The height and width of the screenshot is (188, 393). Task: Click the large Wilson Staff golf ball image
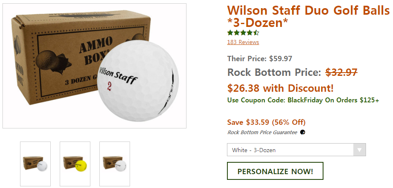(x=138, y=82)
